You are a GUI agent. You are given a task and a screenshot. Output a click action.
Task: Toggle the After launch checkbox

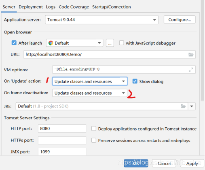point(14,43)
